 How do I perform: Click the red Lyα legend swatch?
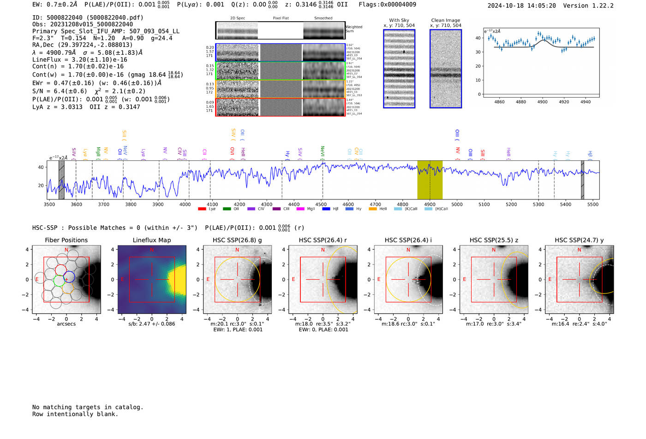coord(202,209)
